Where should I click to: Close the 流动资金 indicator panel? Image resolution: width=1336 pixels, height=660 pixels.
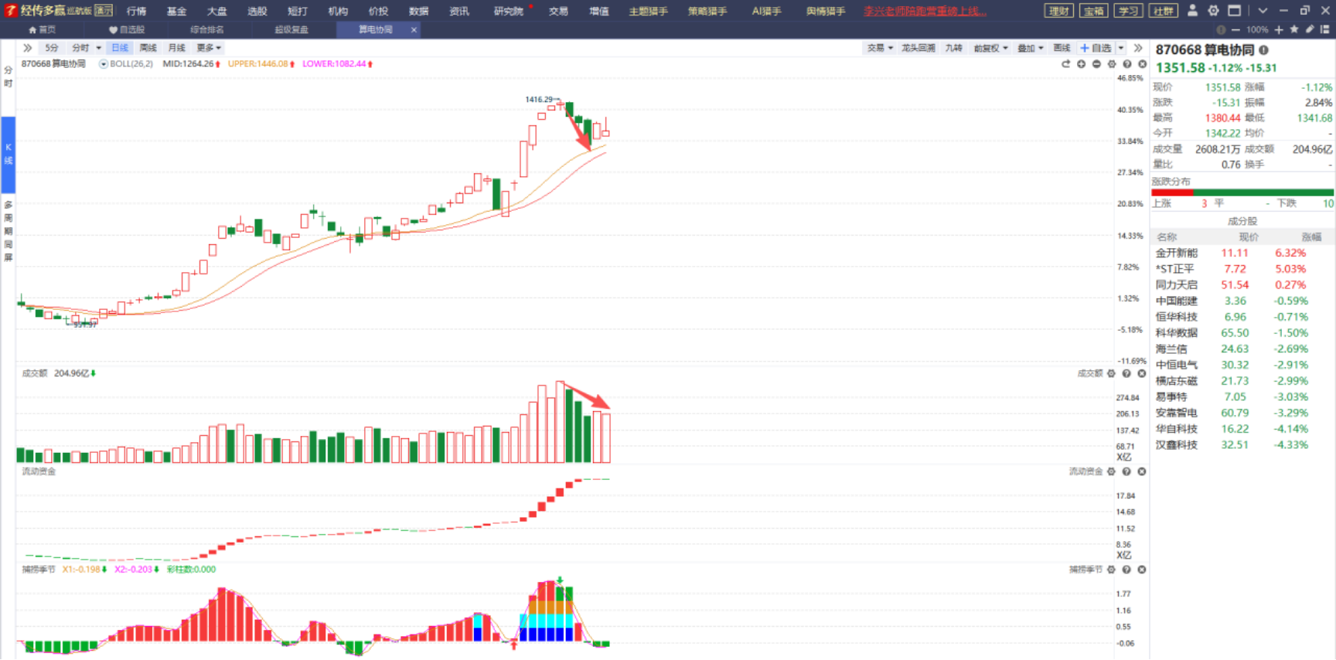(x=1142, y=471)
